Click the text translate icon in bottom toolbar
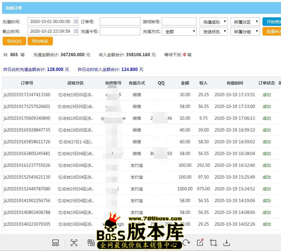This screenshot has height=251, width=281. pyautogui.click(x=91, y=243)
